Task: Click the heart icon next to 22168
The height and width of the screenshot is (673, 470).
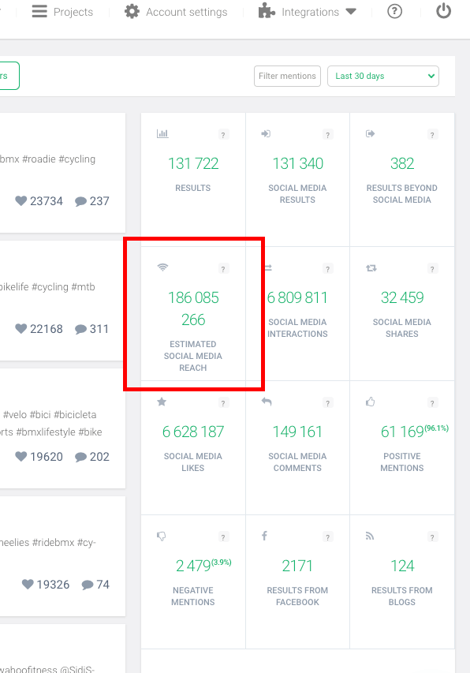Action: (x=21, y=328)
